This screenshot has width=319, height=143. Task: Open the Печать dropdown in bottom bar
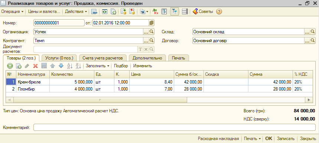tap(252, 139)
